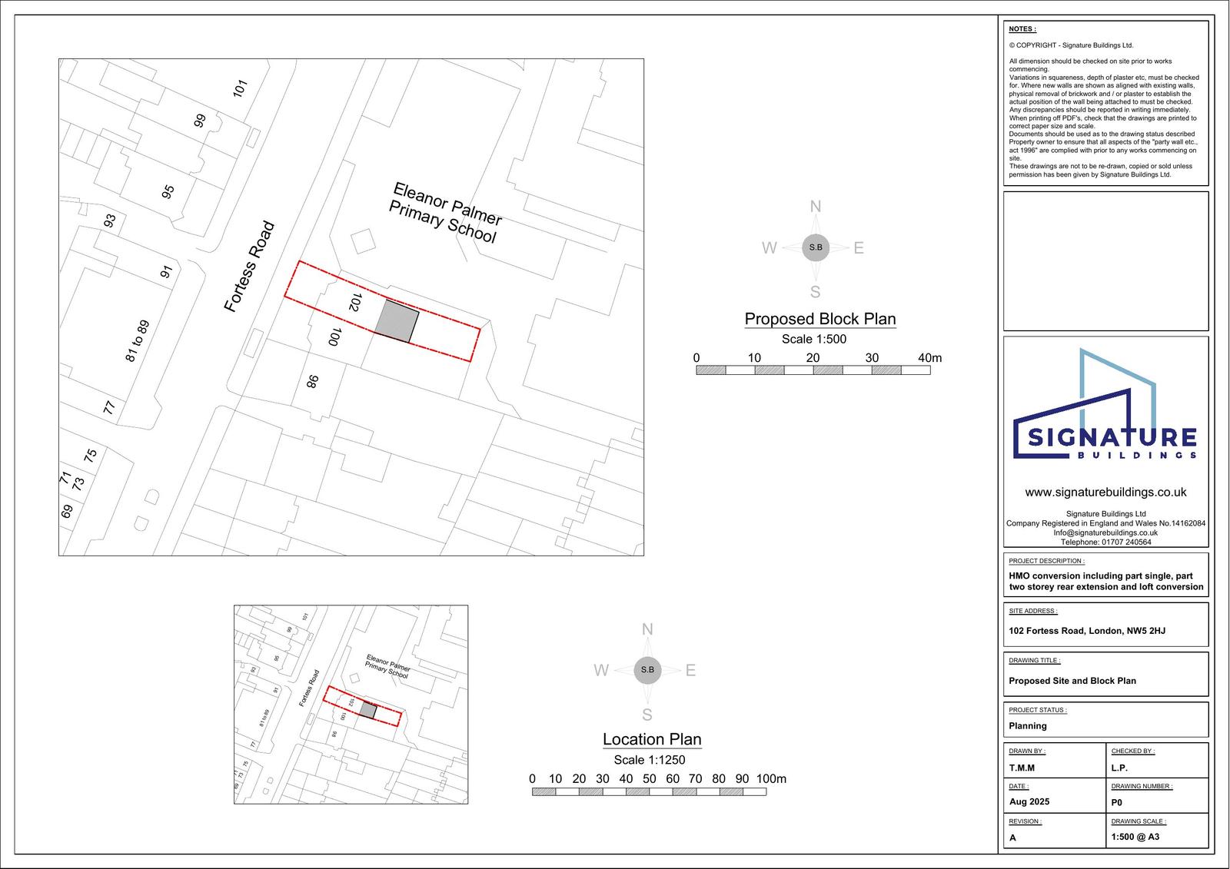Click the N letter on the upper compass

click(816, 206)
